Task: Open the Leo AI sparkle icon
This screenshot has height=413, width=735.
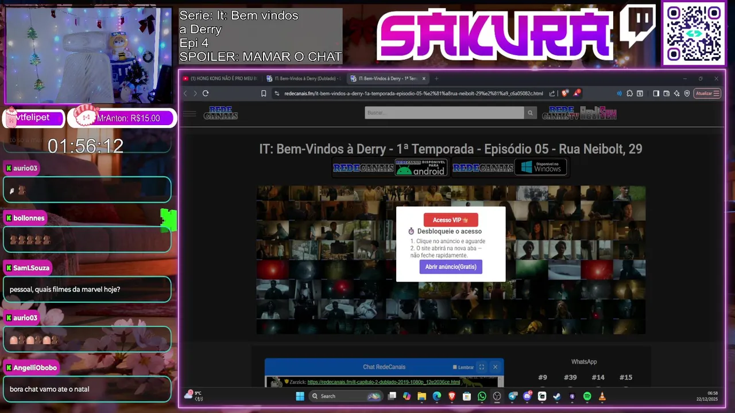Action: coord(676,93)
